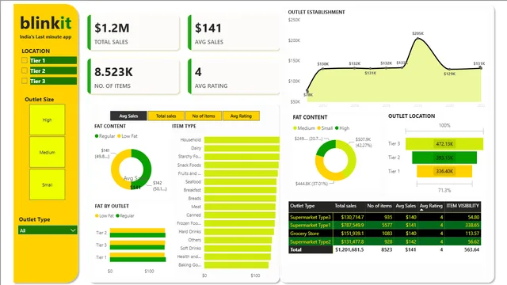This screenshot has width=507, height=285.
Task: Select the Medium outlet size tile
Action: pyautogui.click(x=48, y=152)
